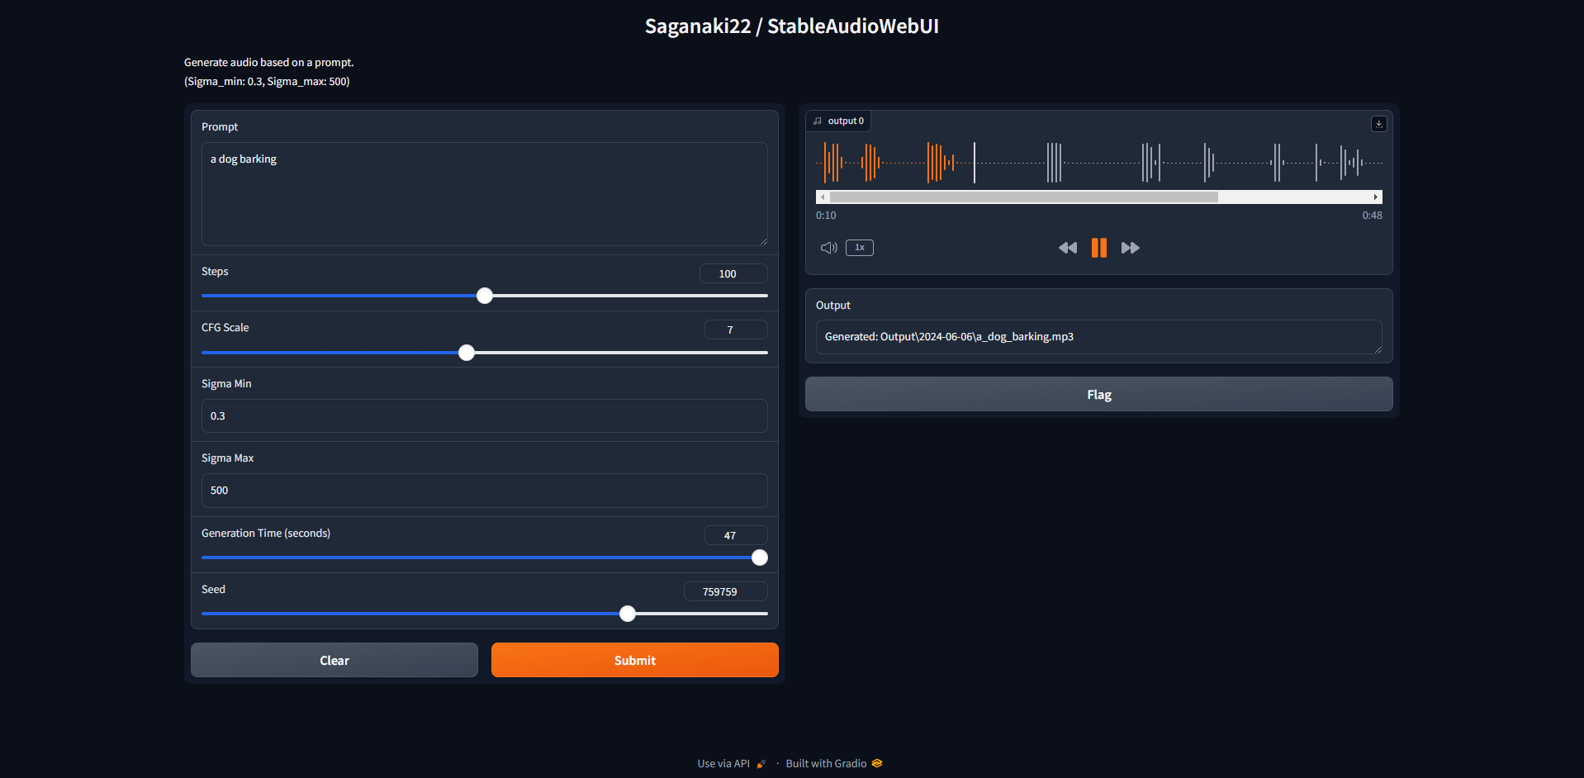Click the audio waveform to seek
Screen dimensions: 1584x778
tap(1098, 163)
